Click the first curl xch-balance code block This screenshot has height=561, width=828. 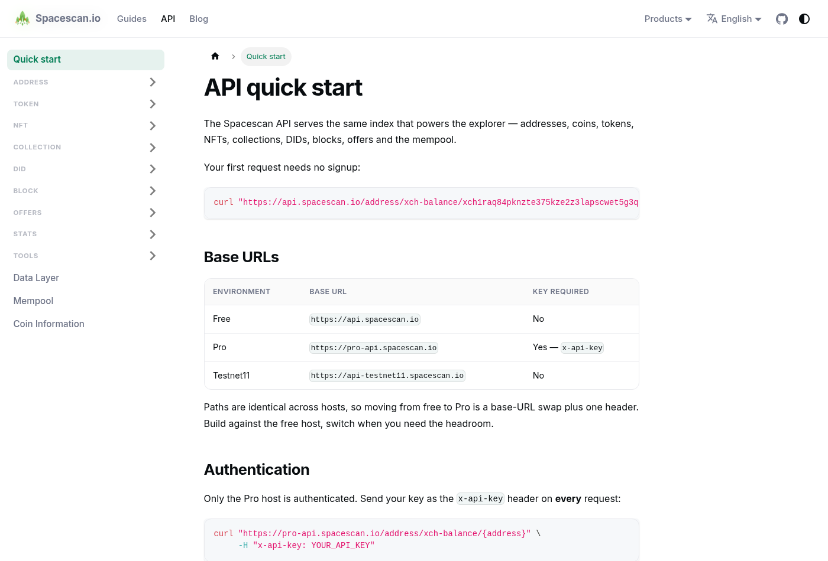tap(422, 203)
